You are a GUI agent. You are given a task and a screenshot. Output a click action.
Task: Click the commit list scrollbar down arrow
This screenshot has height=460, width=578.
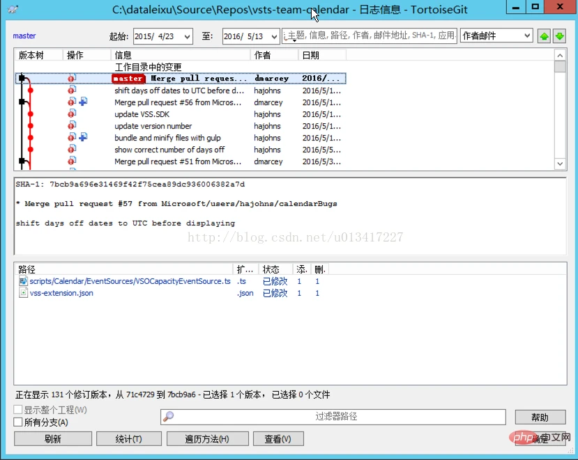[560, 164]
